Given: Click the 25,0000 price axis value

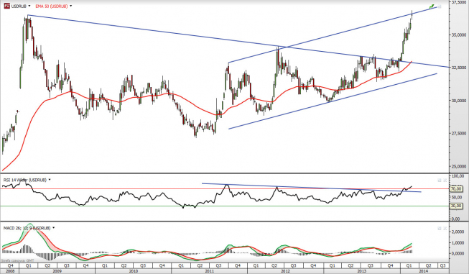Looking at the screenshot, I should [458, 166].
